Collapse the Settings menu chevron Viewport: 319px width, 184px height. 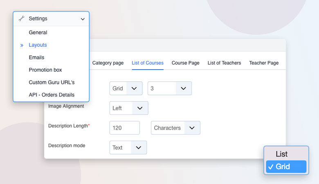(83, 19)
